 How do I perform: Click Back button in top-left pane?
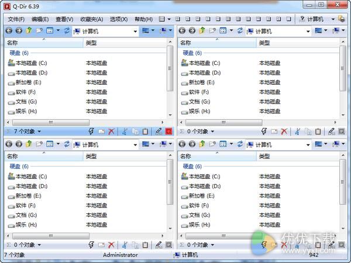click(x=9, y=30)
